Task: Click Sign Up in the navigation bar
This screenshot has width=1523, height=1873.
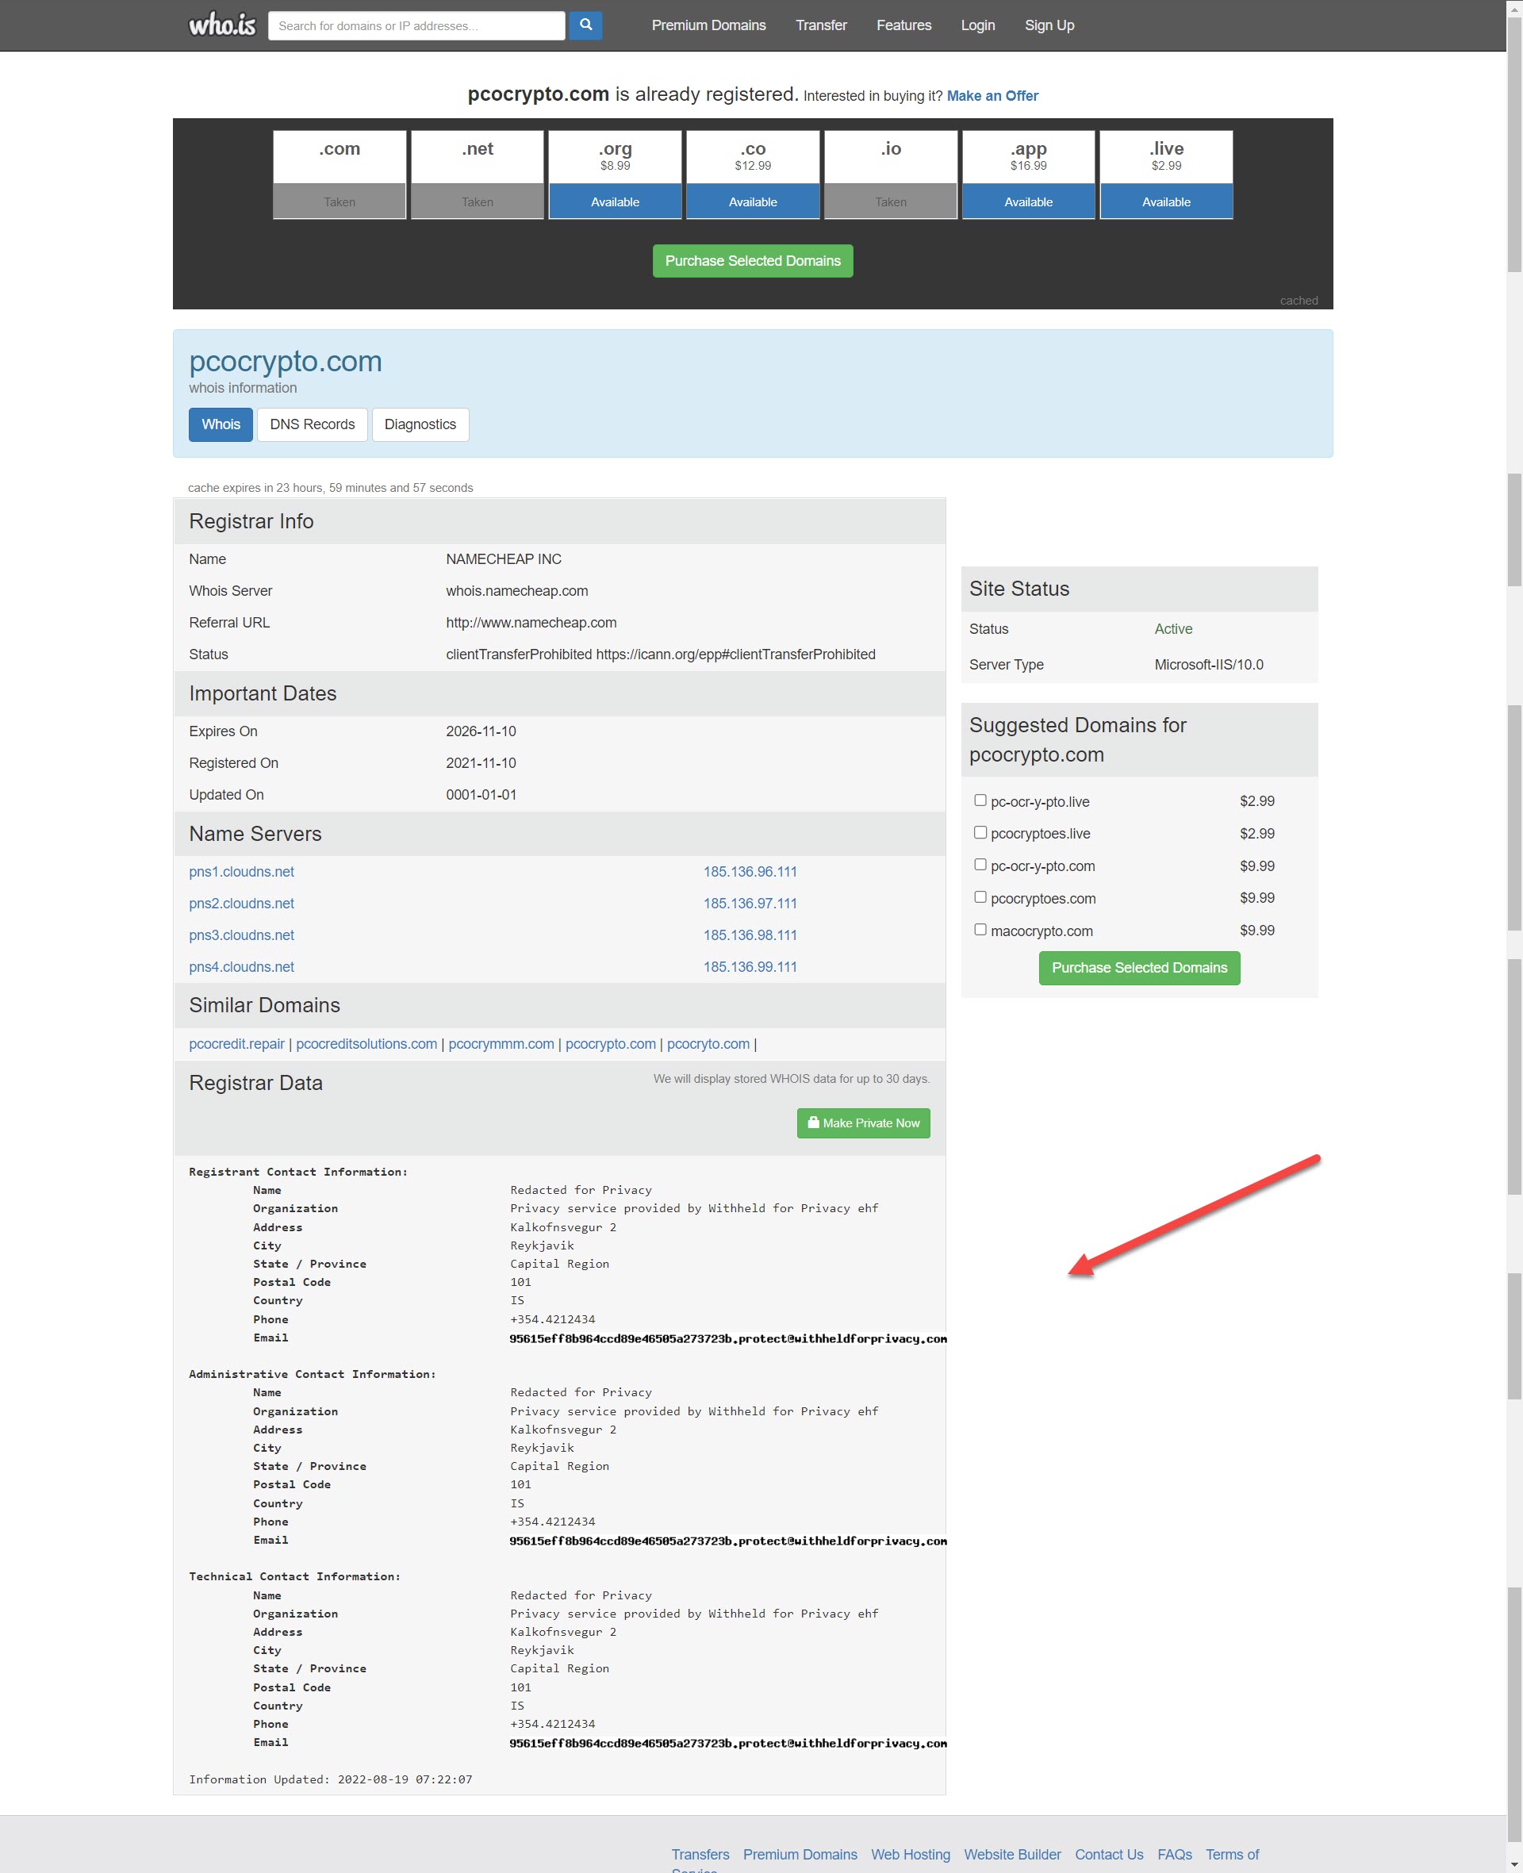Action: (1049, 25)
